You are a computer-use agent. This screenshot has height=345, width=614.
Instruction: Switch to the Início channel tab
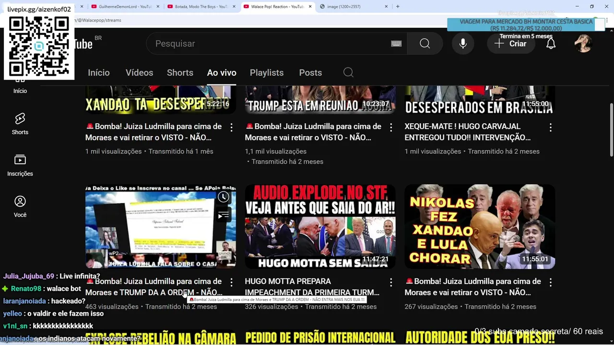(x=99, y=72)
